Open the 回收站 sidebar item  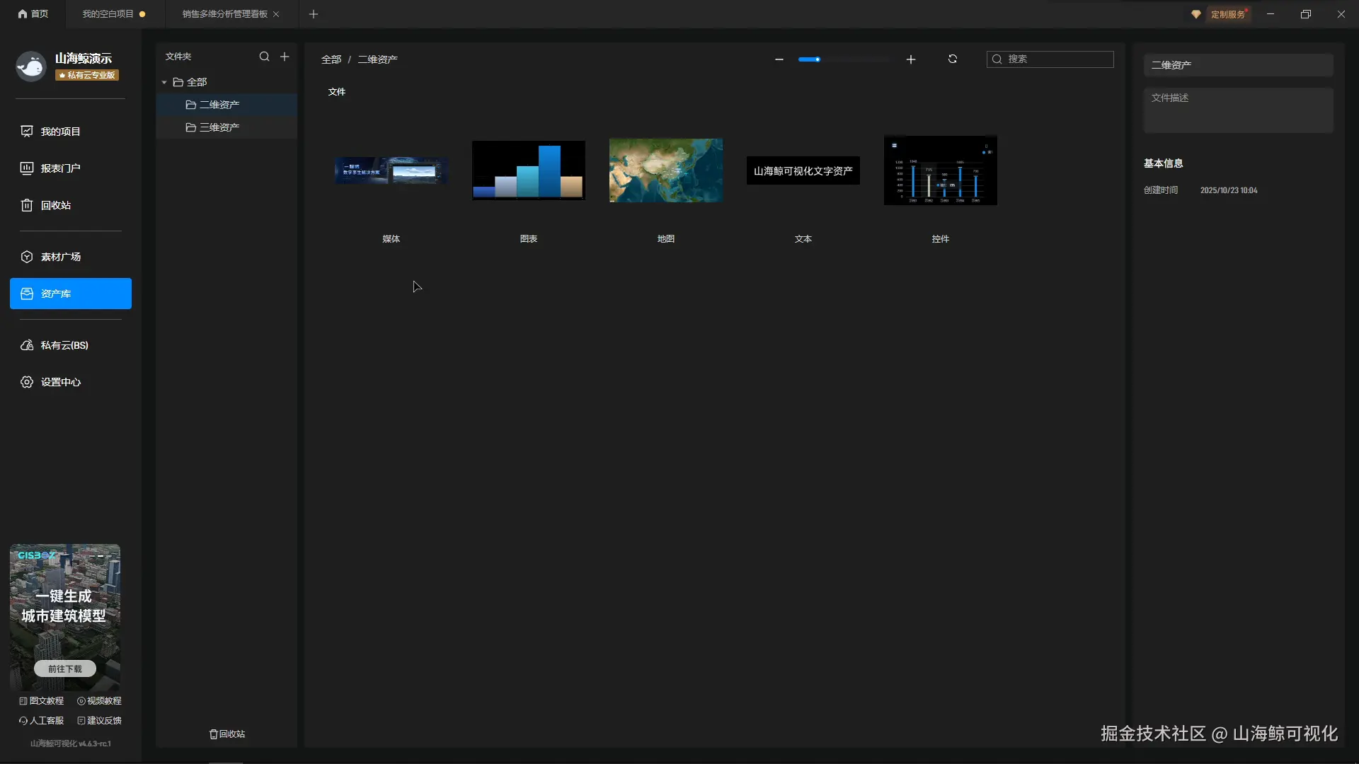coord(55,205)
